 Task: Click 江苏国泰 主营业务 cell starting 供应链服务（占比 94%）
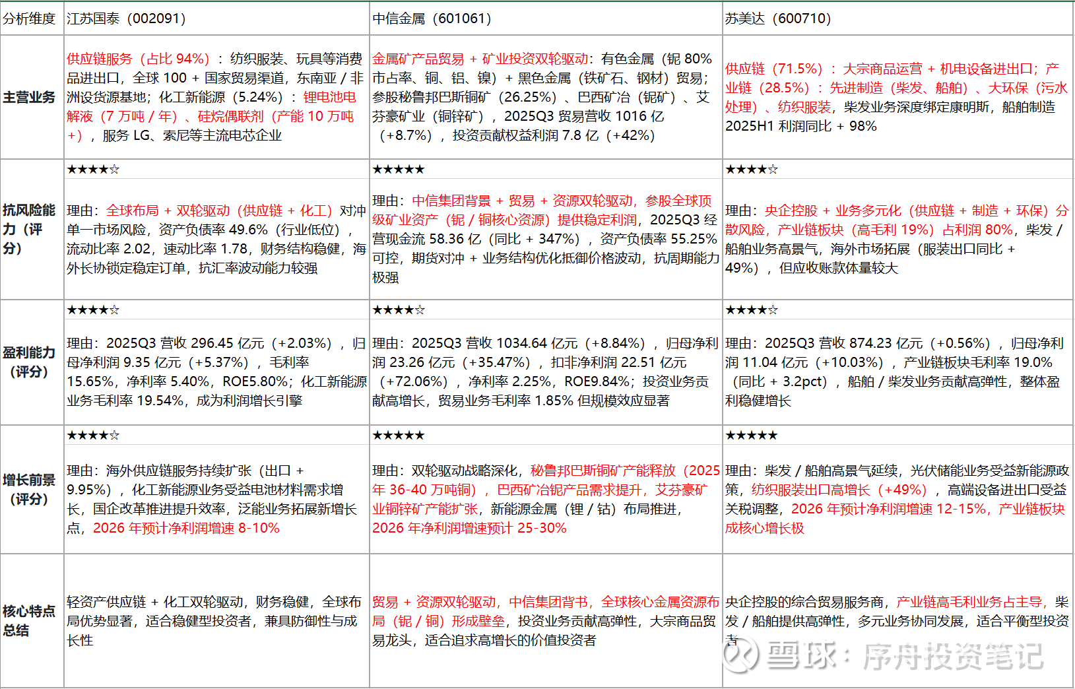tap(216, 97)
